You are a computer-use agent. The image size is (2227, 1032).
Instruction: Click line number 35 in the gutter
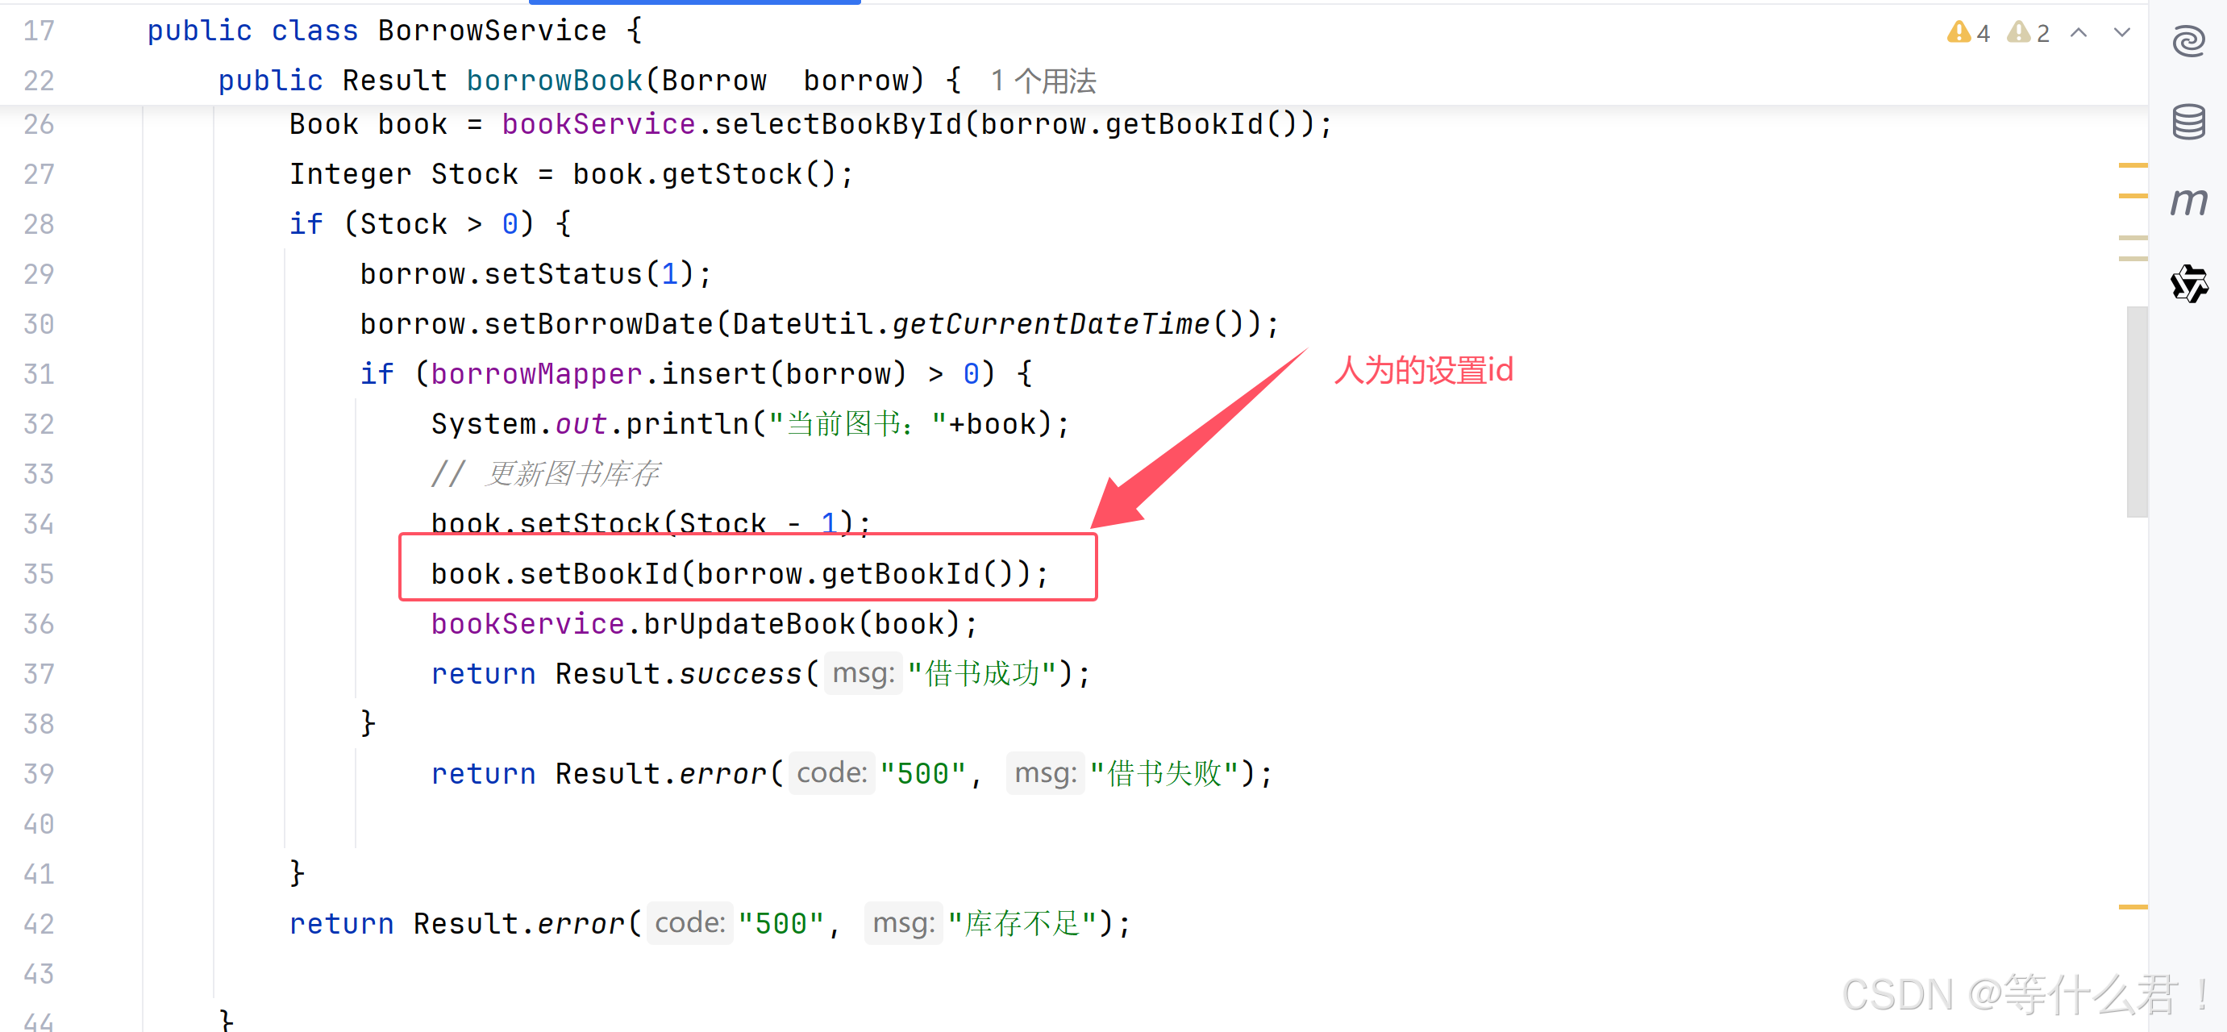(x=39, y=574)
